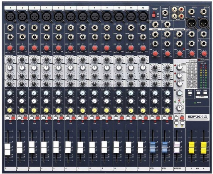Image resolution: width=213 pixels, height=174 pixels.
Task: Select the Mix Insert L jack
Action: pyautogui.click(x=191, y=12)
